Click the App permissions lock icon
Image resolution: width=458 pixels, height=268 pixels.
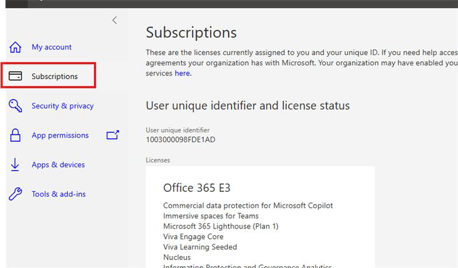pos(15,135)
